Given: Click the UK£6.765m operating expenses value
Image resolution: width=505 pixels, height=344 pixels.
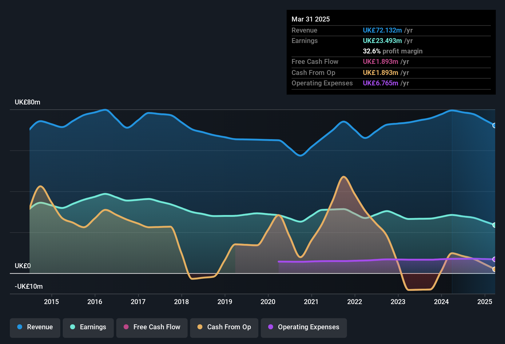Looking at the screenshot, I should click(x=380, y=83).
